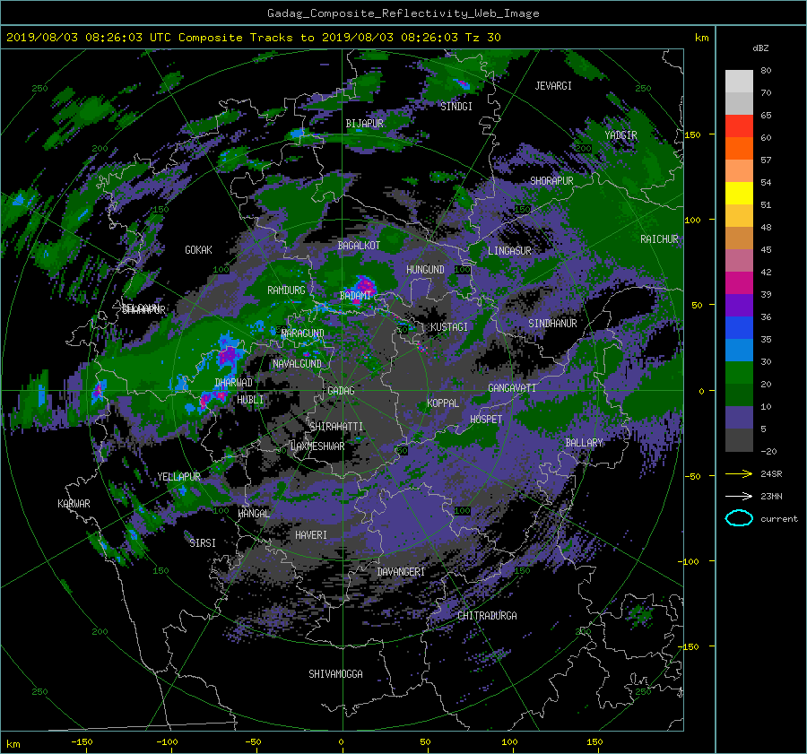Viewport: 807px width, 754px height.
Task: Click the HAVERI city label
Action: [311, 536]
